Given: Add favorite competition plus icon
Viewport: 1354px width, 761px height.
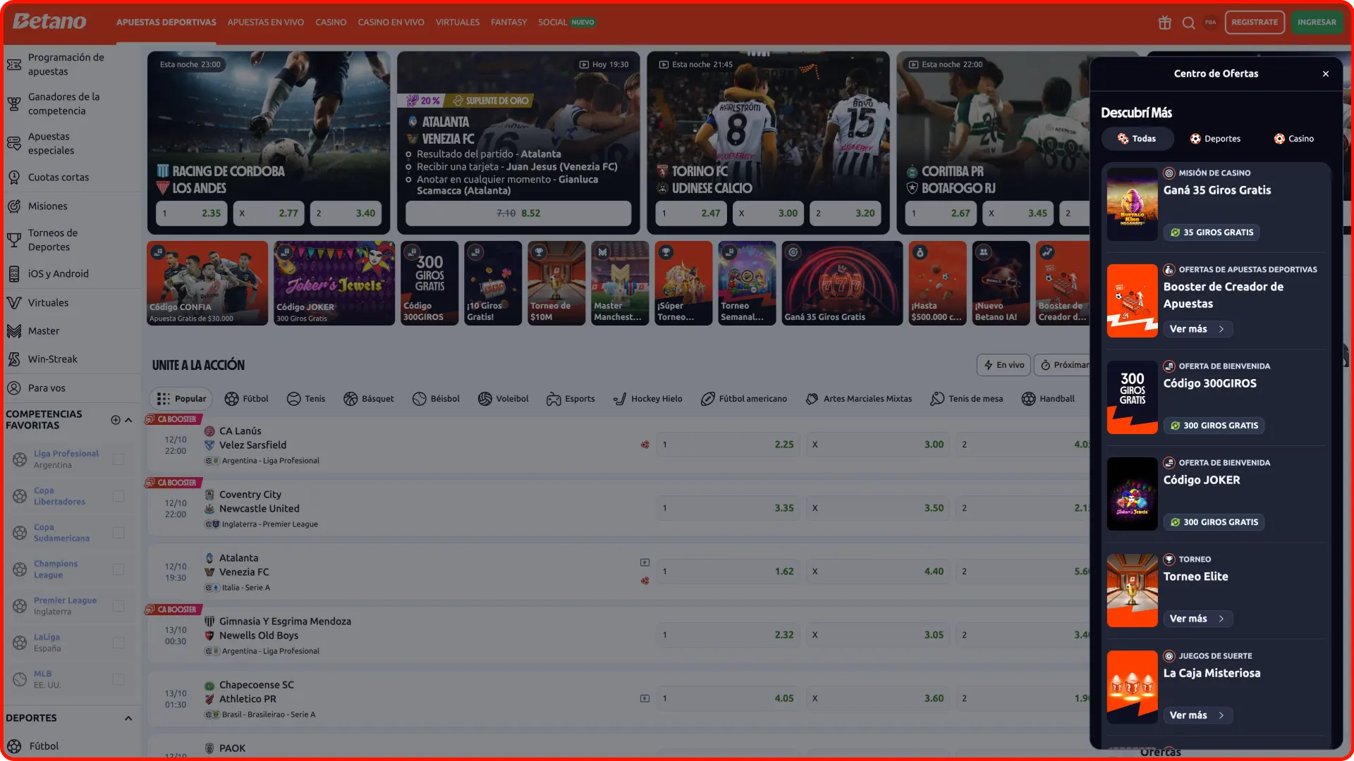Looking at the screenshot, I should tap(116, 420).
